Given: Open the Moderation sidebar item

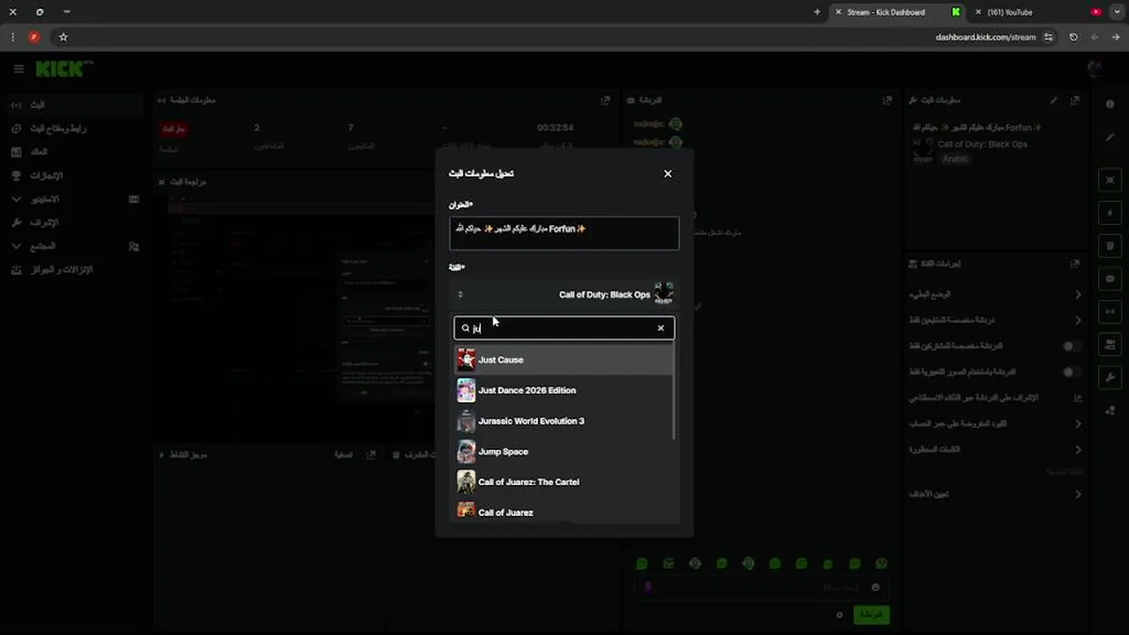Looking at the screenshot, I should pyautogui.click(x=72, y=222).
